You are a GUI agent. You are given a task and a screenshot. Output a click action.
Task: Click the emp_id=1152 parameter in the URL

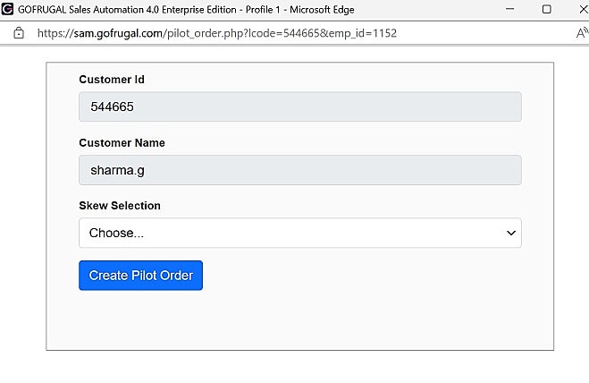tap(363, 33)
